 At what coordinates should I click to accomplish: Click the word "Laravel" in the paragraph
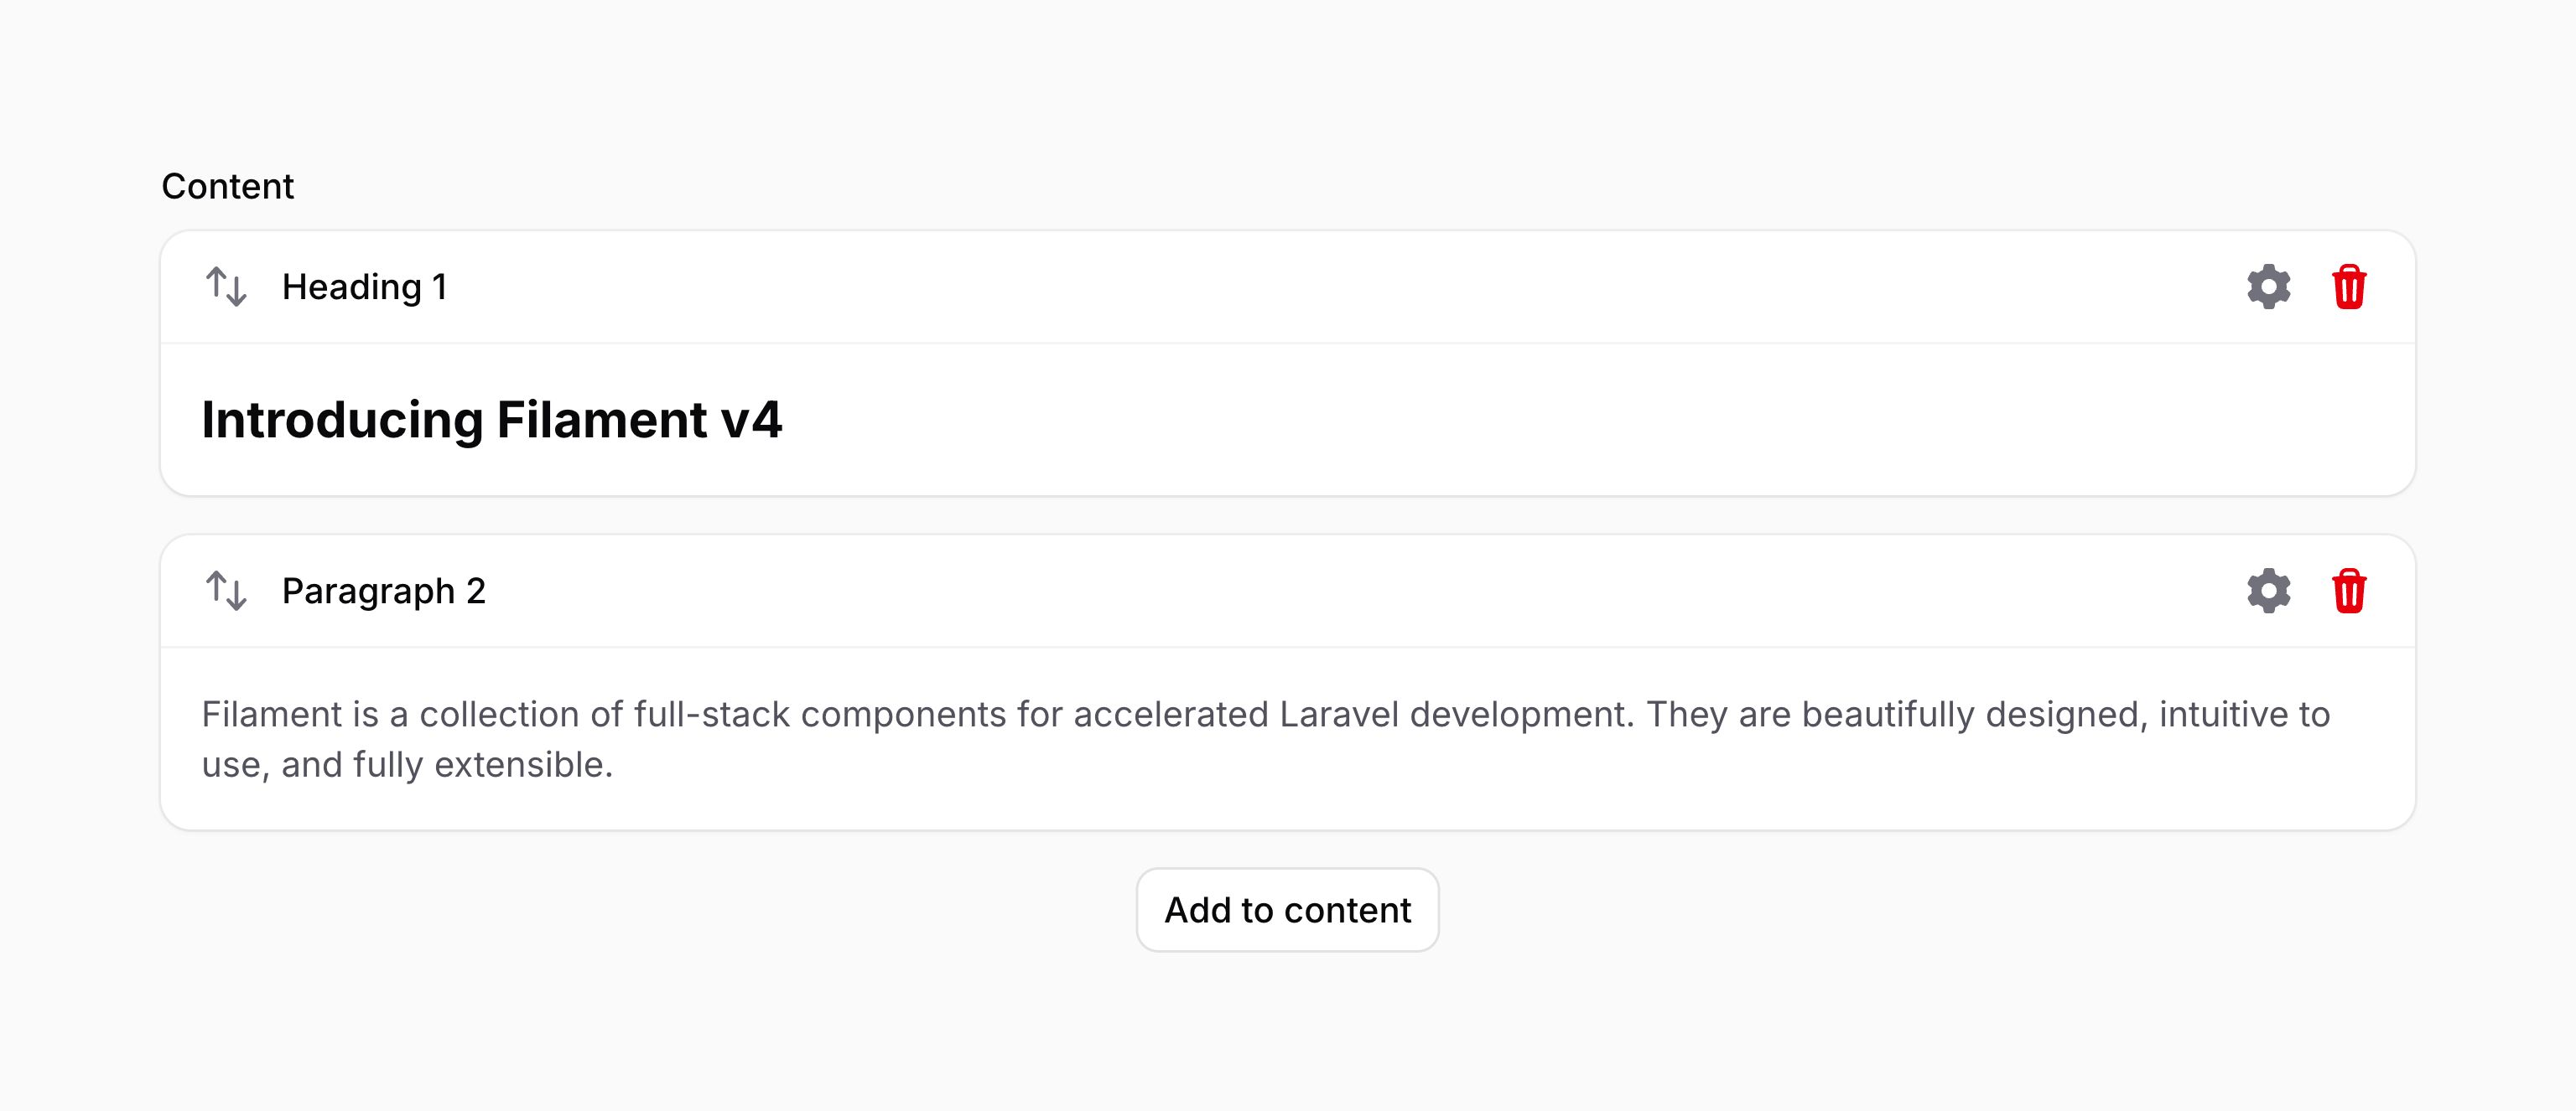coord(1339,715)
